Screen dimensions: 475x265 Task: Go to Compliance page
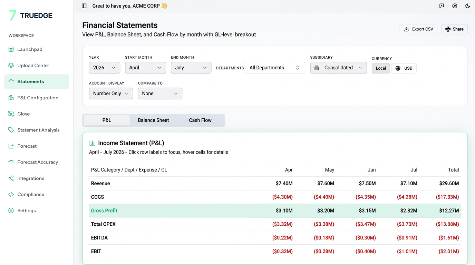click(37, 194)
